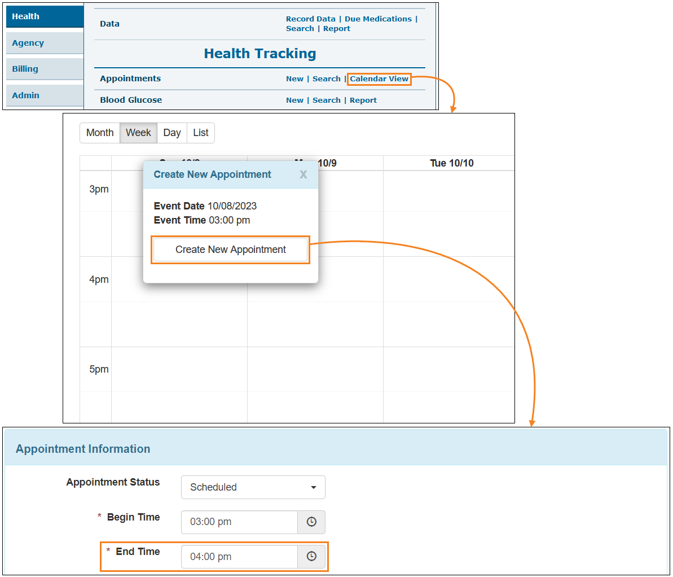Click the 5pm time label
The width and height of the screenshot is (673, 577).
point(99,369)
